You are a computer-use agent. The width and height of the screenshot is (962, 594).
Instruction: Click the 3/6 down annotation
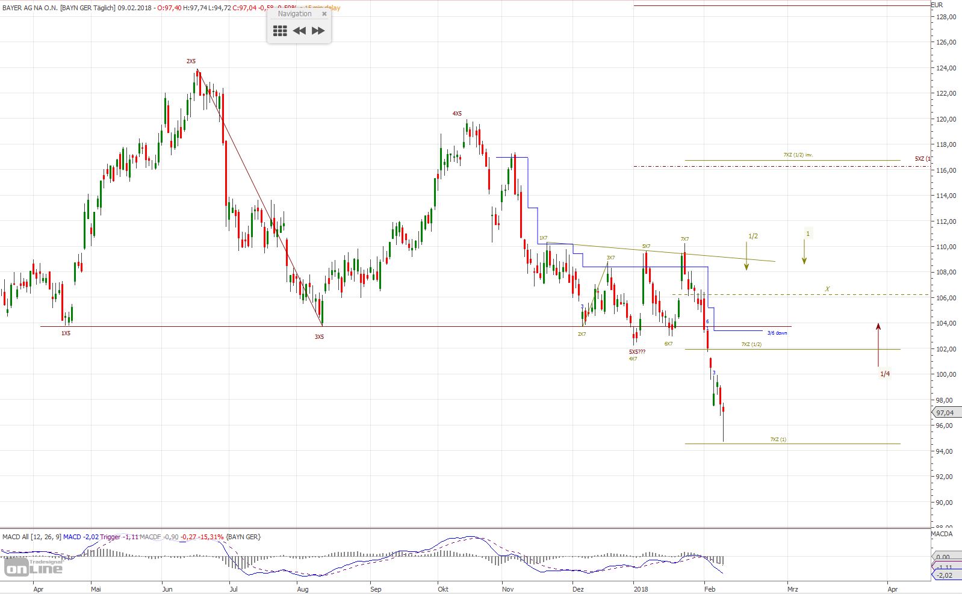[777, 333]
